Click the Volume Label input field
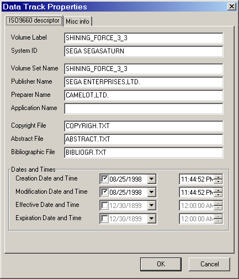 tap(144, 38)
